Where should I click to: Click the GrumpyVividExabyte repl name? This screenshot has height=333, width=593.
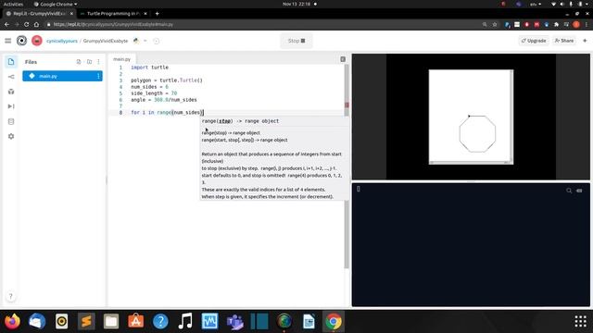coord(106,41)
